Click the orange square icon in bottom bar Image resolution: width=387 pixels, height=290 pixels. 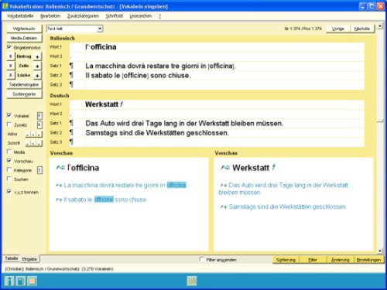coord(32,281)
